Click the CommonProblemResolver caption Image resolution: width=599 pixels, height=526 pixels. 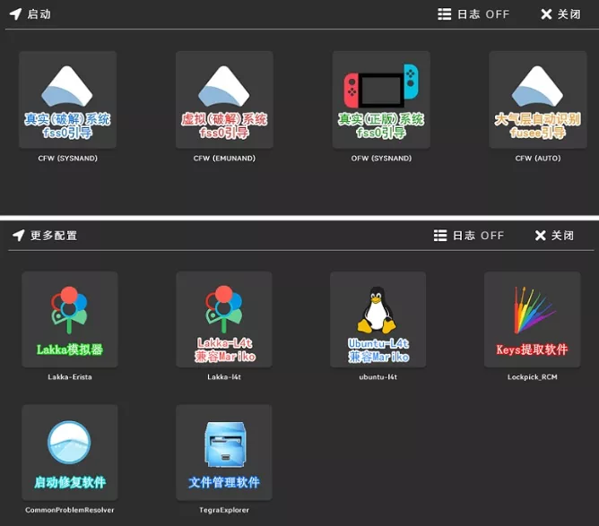click(70, 510)
